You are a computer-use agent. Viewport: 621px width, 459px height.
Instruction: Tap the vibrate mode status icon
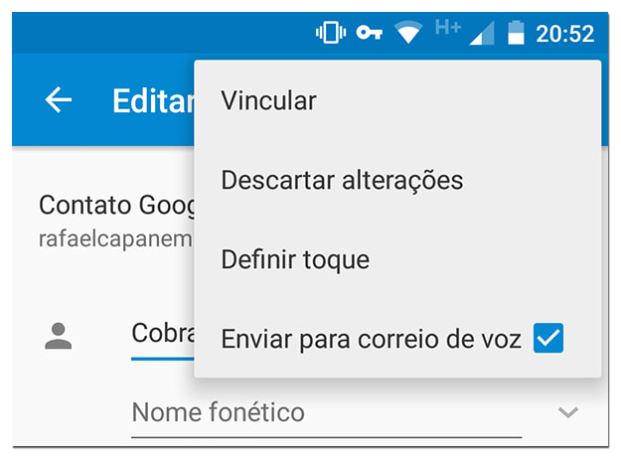(x=329, y=33)
